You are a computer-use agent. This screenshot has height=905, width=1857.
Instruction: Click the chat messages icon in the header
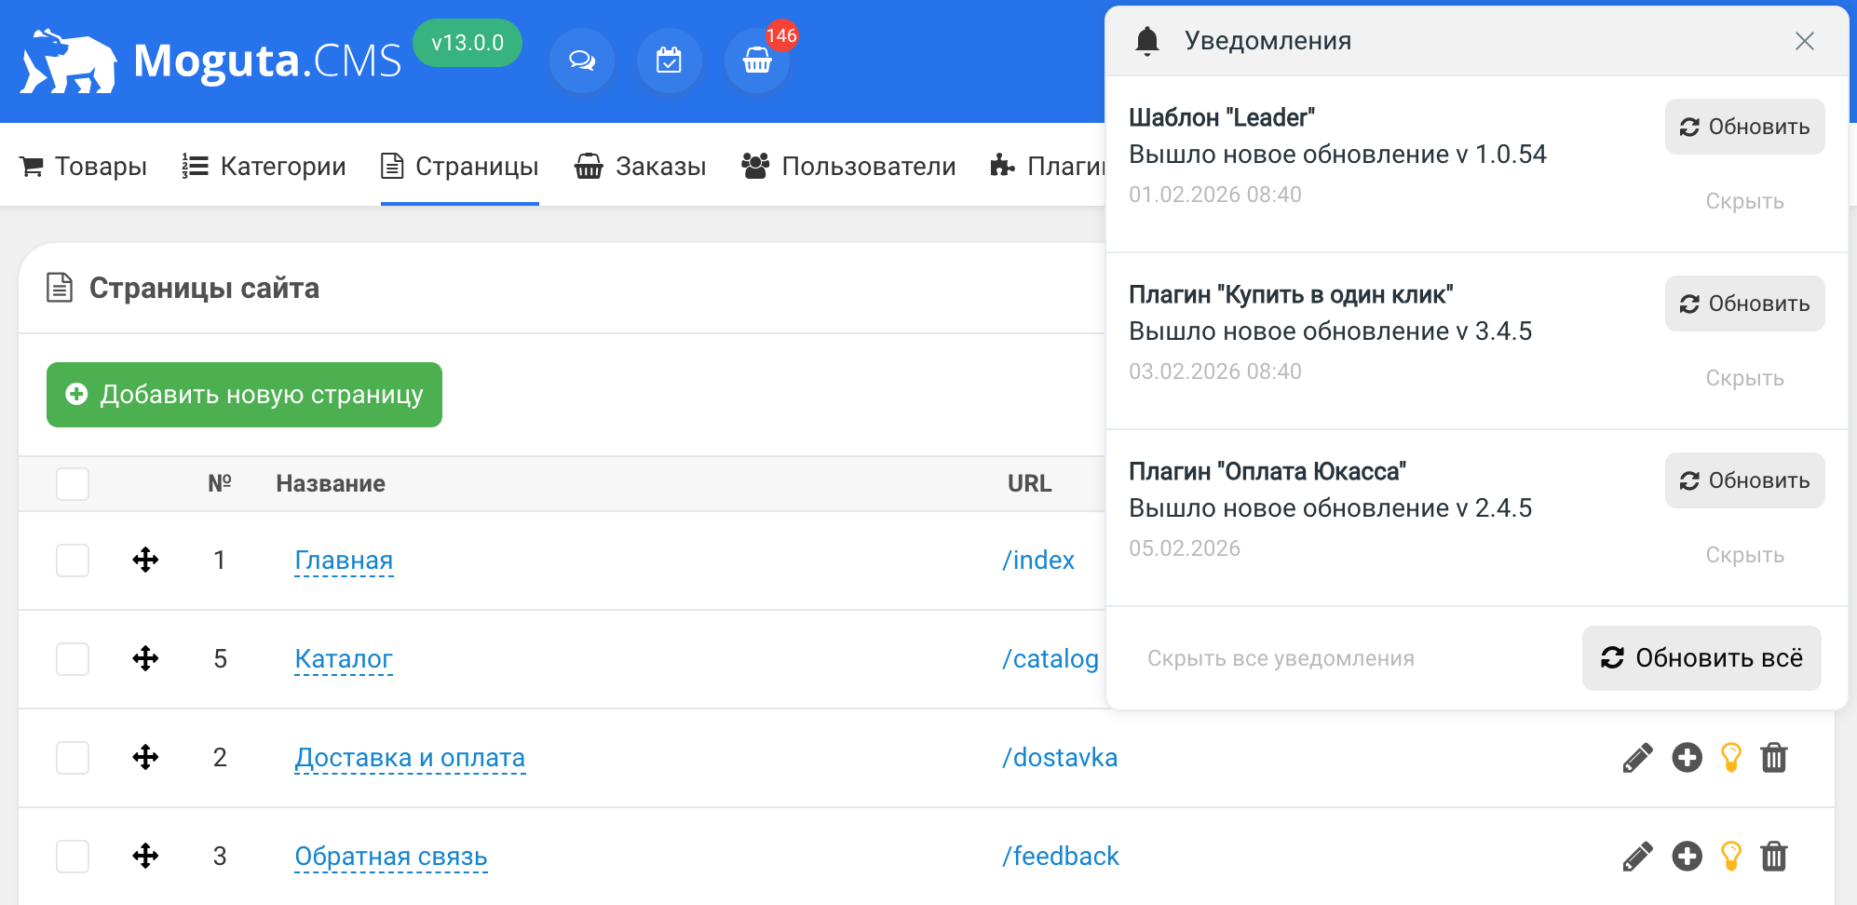click(x=581, y=60)
